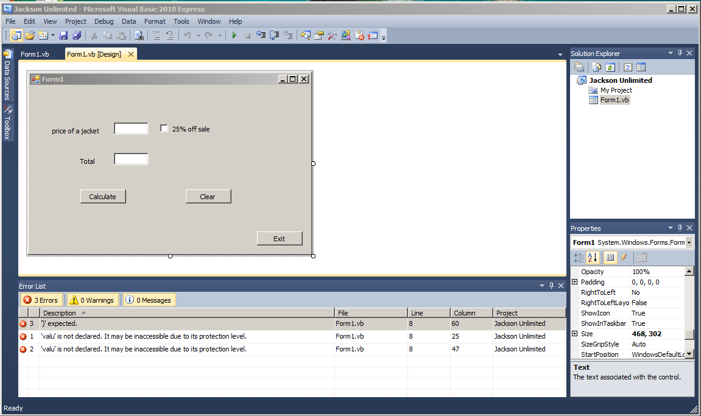Click the Save All icon
The width and height of the screenshot is (701, 416).
point(77,35)
